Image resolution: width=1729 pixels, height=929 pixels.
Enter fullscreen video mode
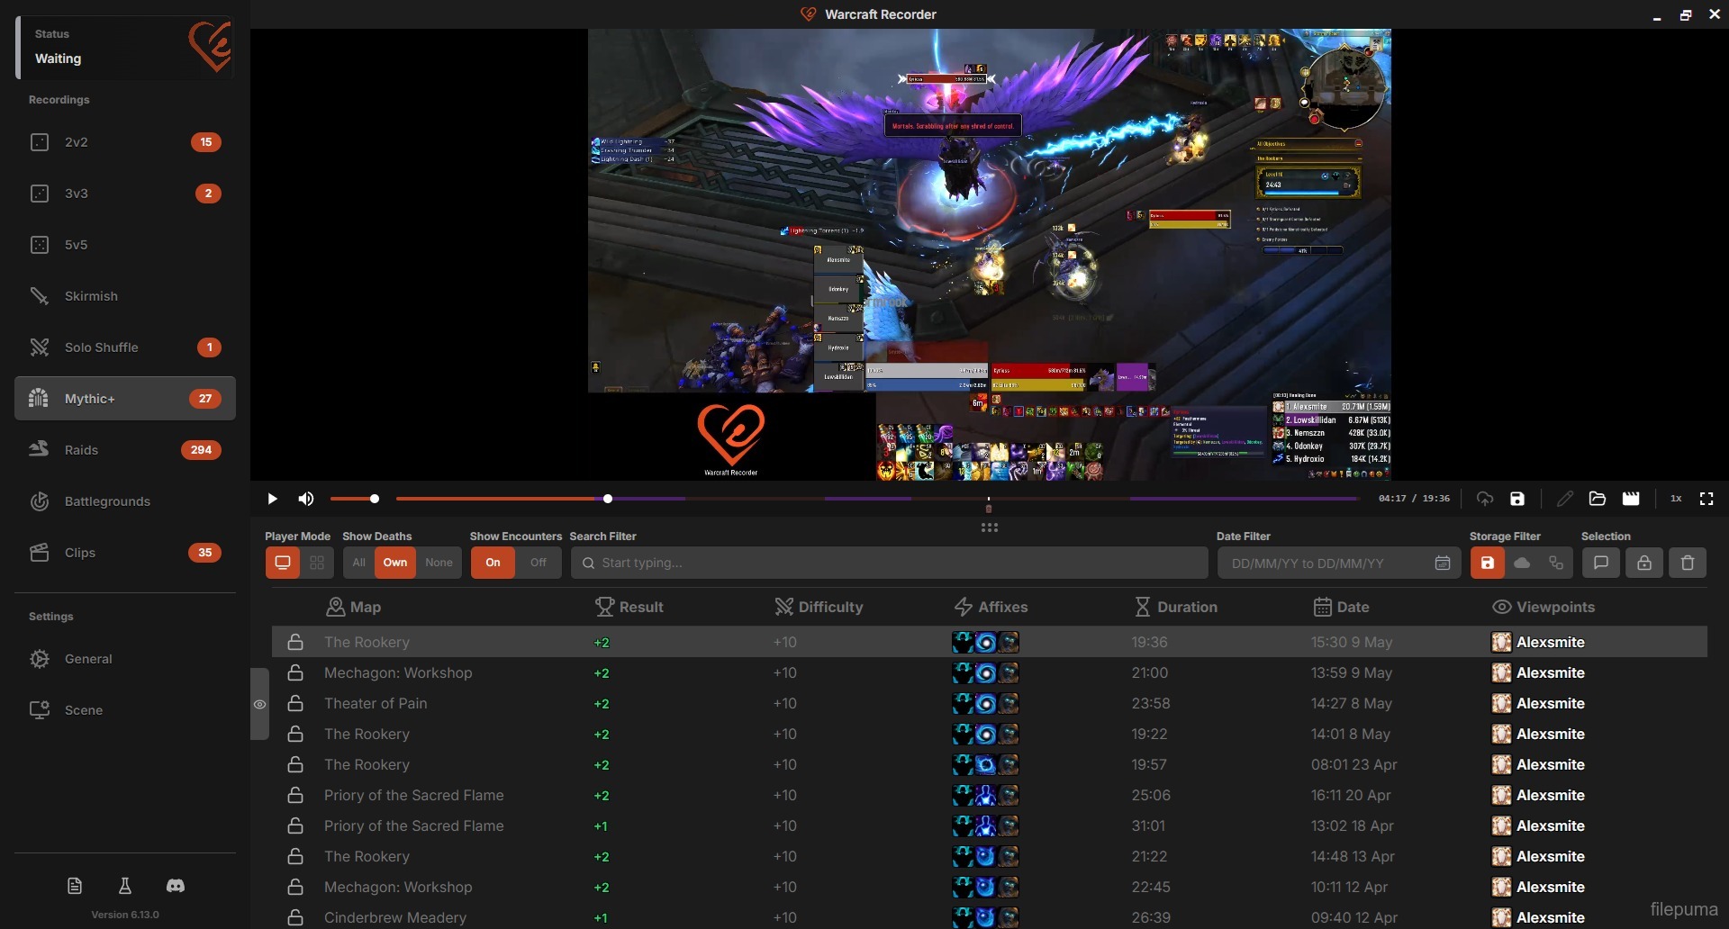coord(1706,499)
